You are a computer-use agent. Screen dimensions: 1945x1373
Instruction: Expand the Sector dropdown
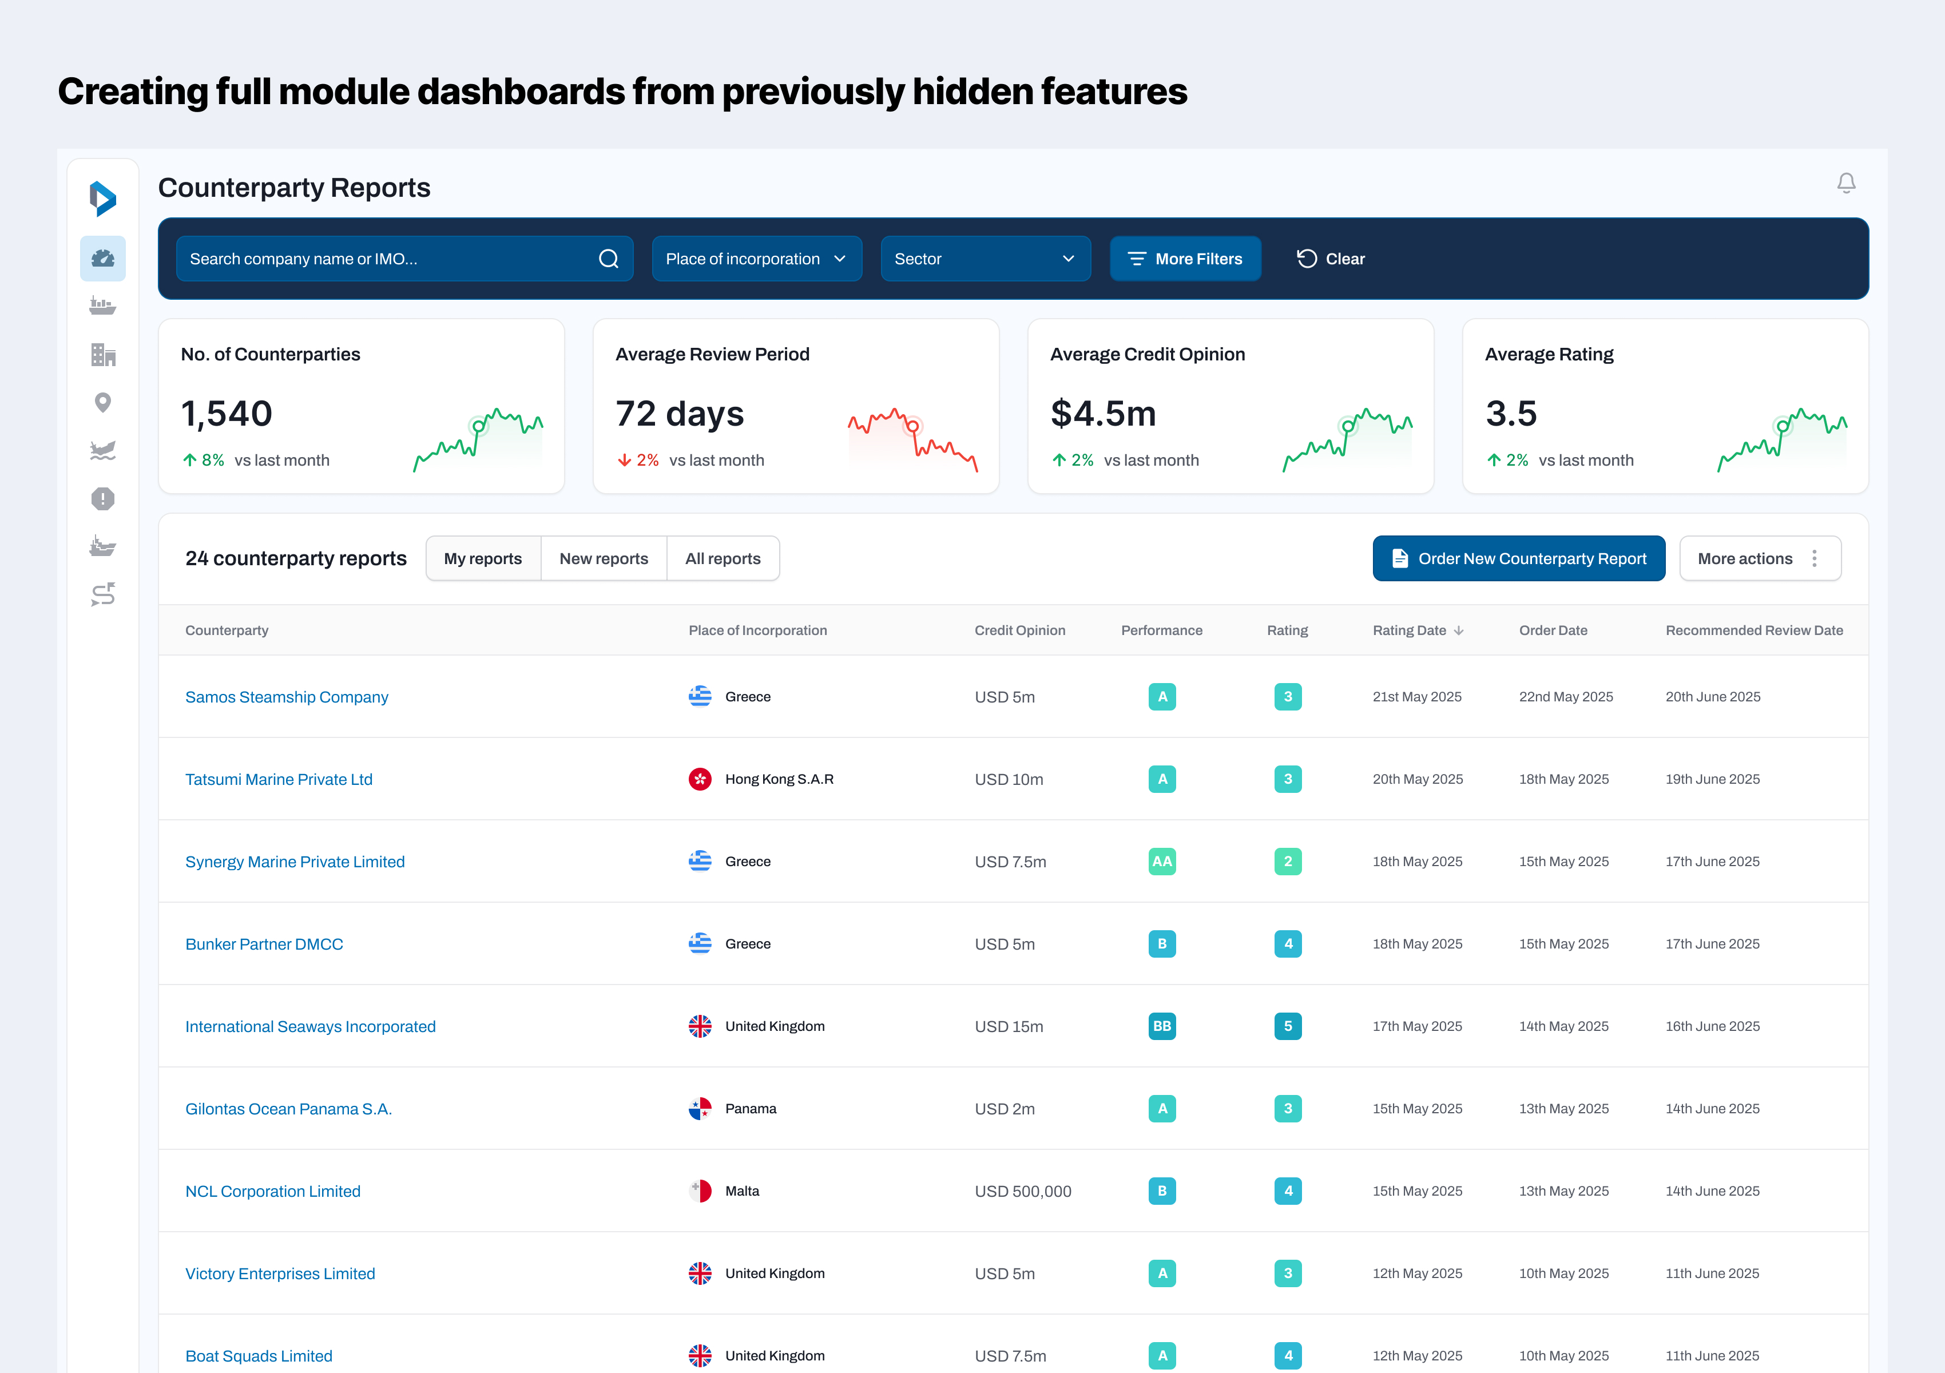985,259
